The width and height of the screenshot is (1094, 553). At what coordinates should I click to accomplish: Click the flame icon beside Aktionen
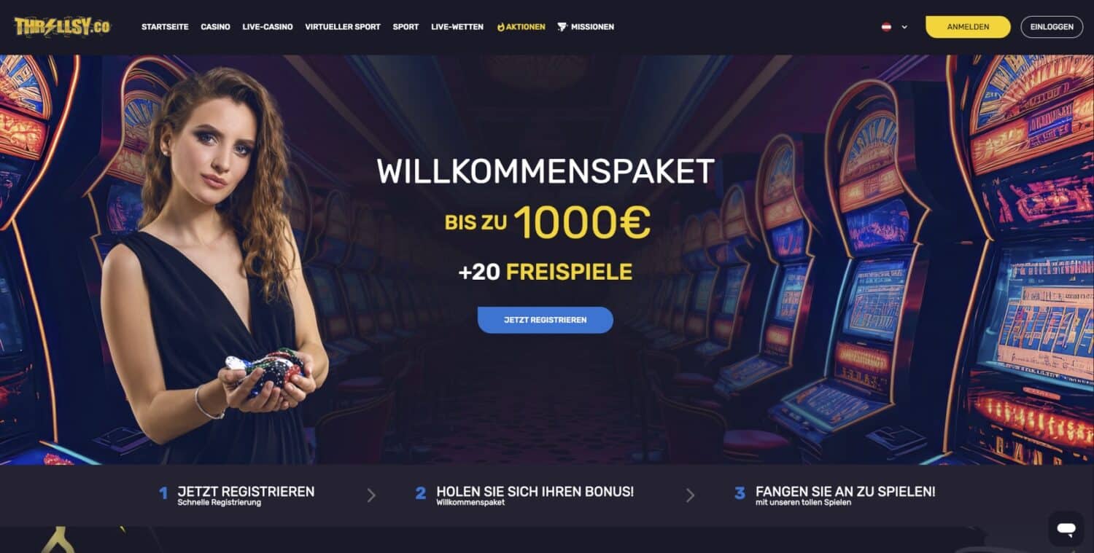[501, 27]
